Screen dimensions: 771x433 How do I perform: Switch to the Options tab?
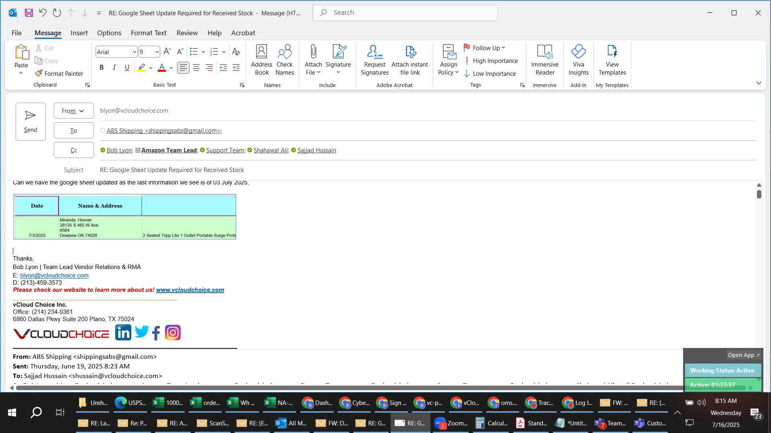click(109, 33)
